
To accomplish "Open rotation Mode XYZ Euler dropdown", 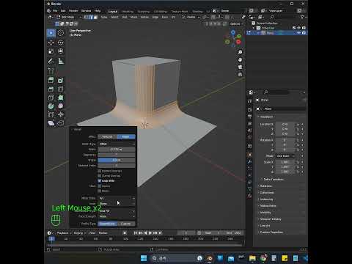I will pos(285,156).
